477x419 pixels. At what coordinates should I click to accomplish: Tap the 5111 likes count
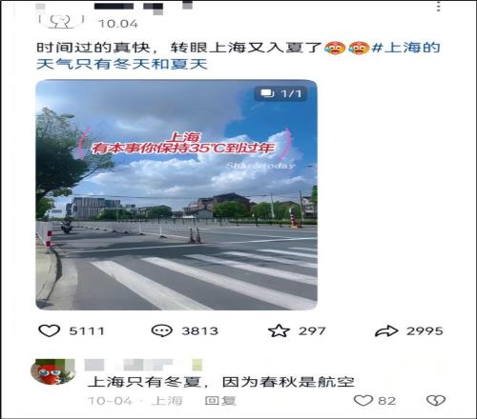87,331
